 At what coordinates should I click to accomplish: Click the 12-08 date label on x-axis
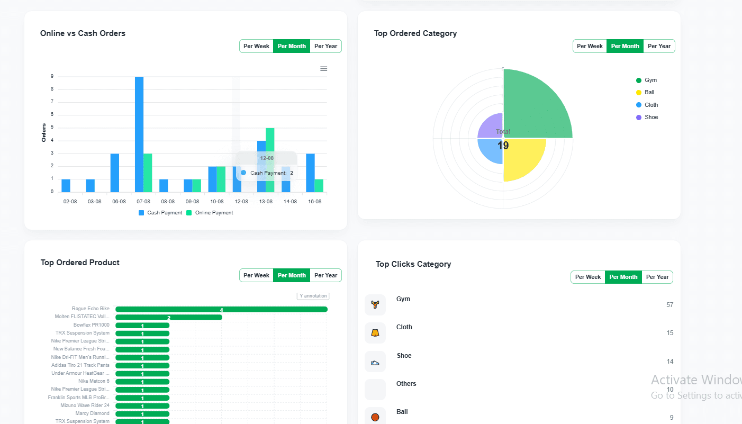pyautogui.click(x=241, y=202)
